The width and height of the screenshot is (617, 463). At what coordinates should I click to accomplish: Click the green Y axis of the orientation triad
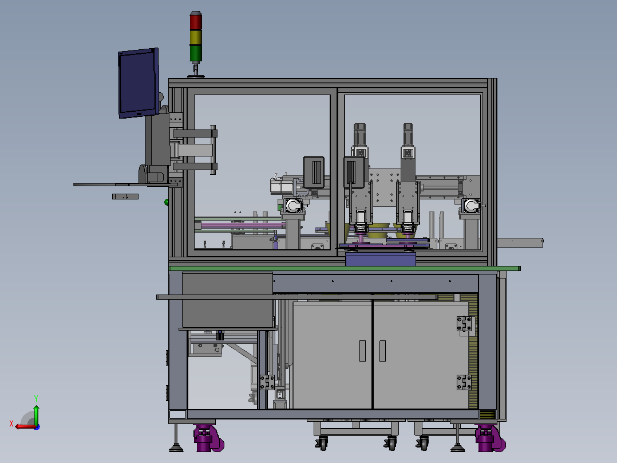point(36,414)
